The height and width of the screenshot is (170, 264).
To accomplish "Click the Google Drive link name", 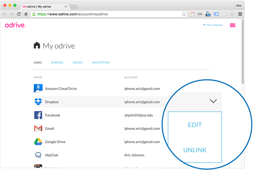I will [x=55, y=142].
